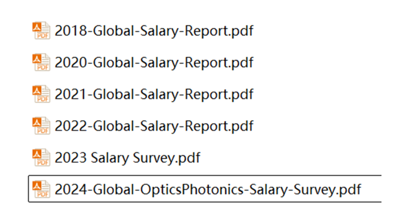
Task: Click the blank area below the 2024 survey file
Action: pos(201,213)
